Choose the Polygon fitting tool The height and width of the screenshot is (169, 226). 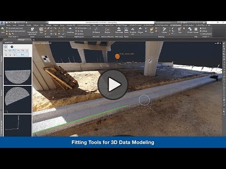click(140, 30)
